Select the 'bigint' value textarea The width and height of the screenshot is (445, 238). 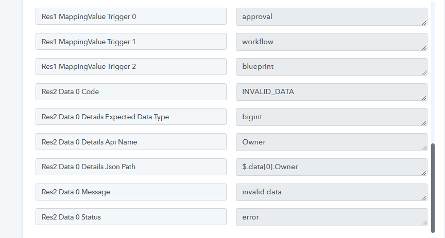point(332,117)
